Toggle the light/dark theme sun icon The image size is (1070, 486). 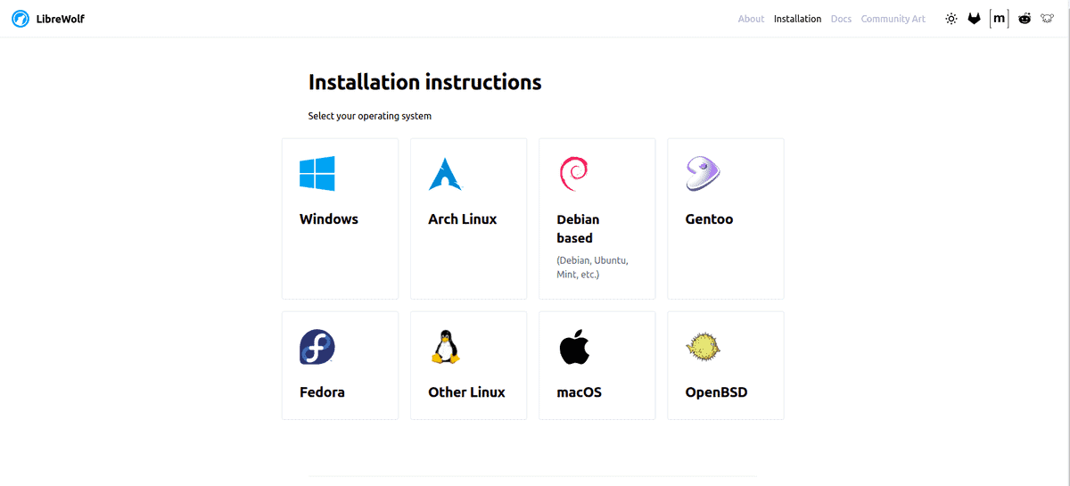coord(951,19)
